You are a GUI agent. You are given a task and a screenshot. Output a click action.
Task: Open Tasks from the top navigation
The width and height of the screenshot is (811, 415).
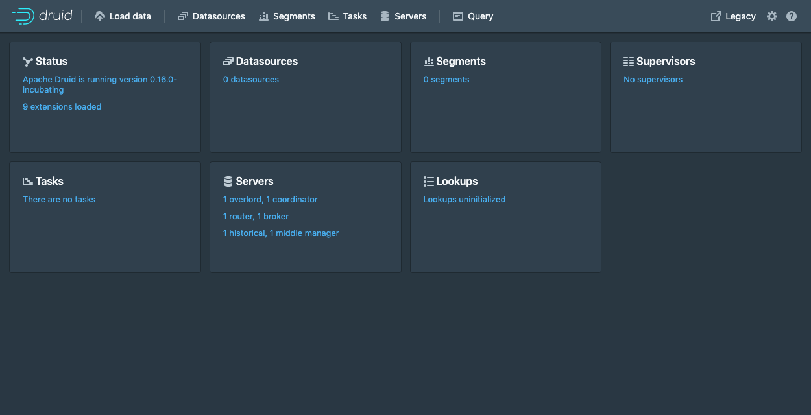click(x=347, y=16)
